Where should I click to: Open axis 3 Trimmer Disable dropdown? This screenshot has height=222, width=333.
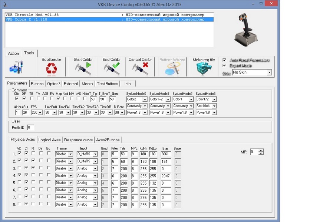tap(64, 168)
